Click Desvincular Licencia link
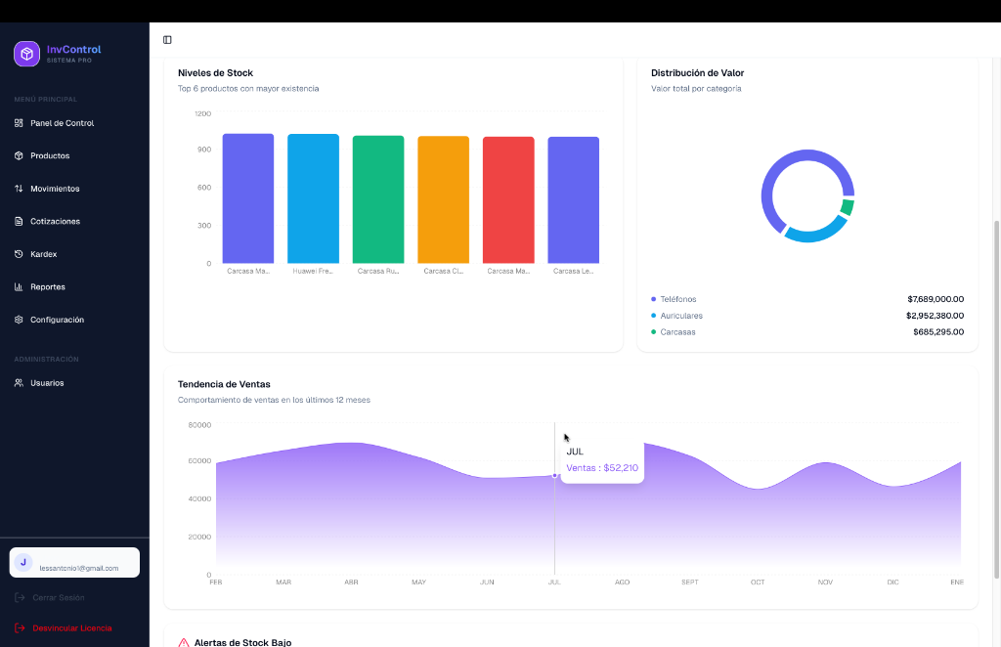This screenshot has width=1001, height=647. (71, 628)
